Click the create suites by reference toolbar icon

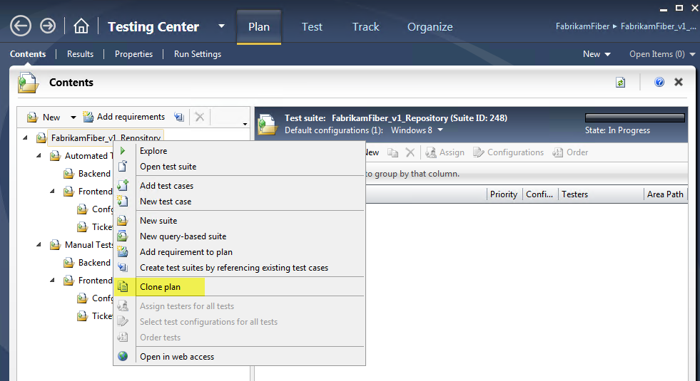pos(178,117)
